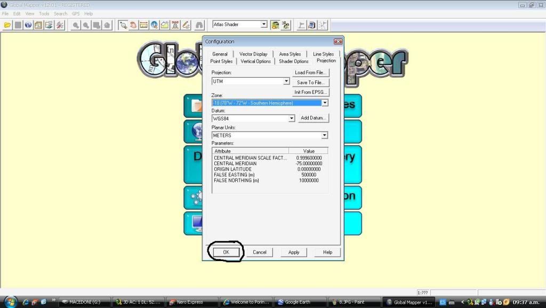Click the -75.00000000 central meridian value
Image resolution: width=546 pixels, height=308 pixels.
pos(309,164)
